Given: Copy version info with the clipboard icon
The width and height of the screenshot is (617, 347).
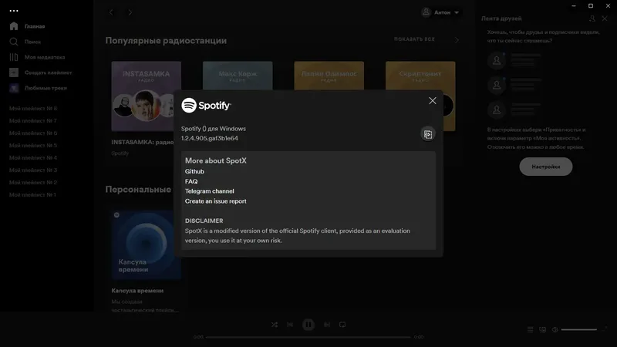Looking at the screenshot, I should tap(428, 134).
